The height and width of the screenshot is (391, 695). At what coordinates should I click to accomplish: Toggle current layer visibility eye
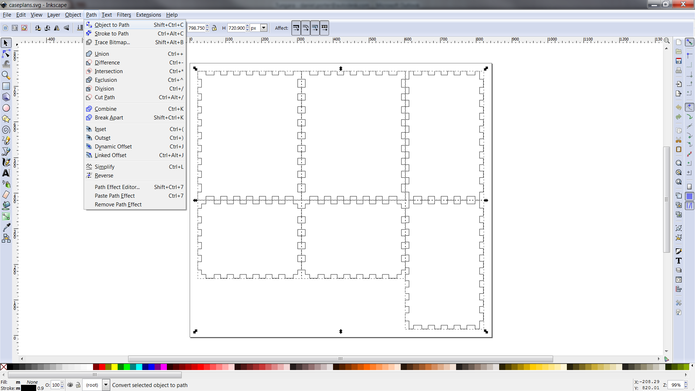(x=70, y=385)
